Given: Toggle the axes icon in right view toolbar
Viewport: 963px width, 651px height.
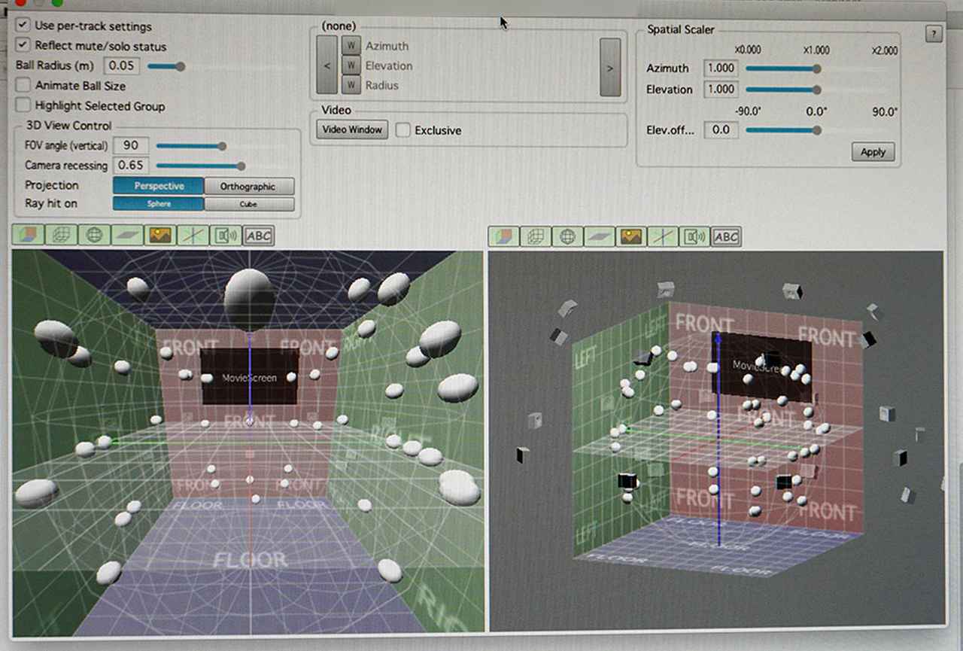Looking at the screenshot, I should [662, 237].
